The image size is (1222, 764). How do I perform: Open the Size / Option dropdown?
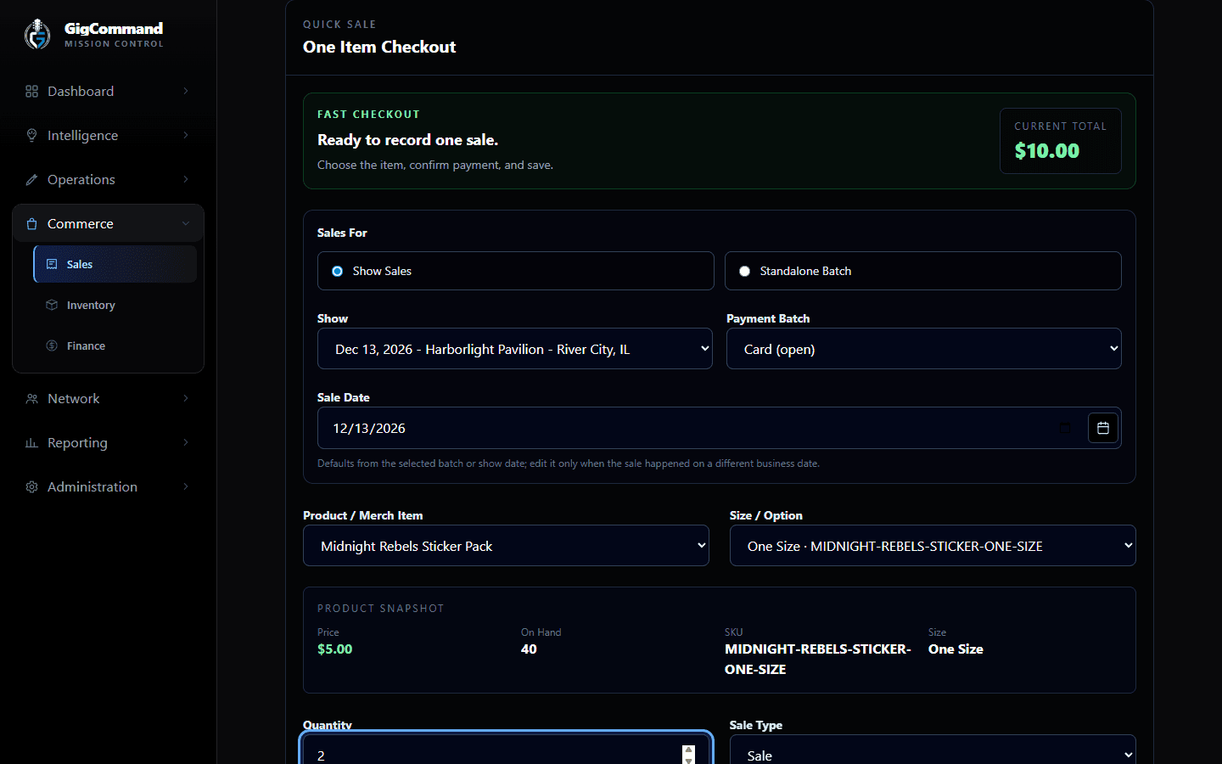tap(933, 546)
